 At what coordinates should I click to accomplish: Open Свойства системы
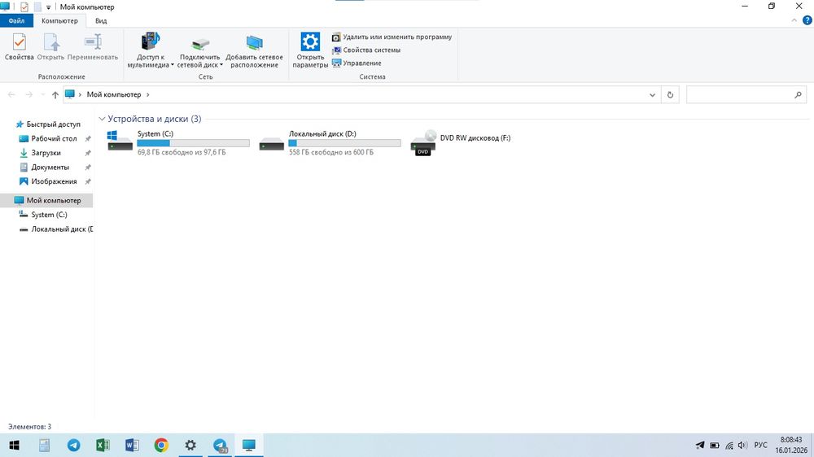pyautogui.click(x=366, y=50)
